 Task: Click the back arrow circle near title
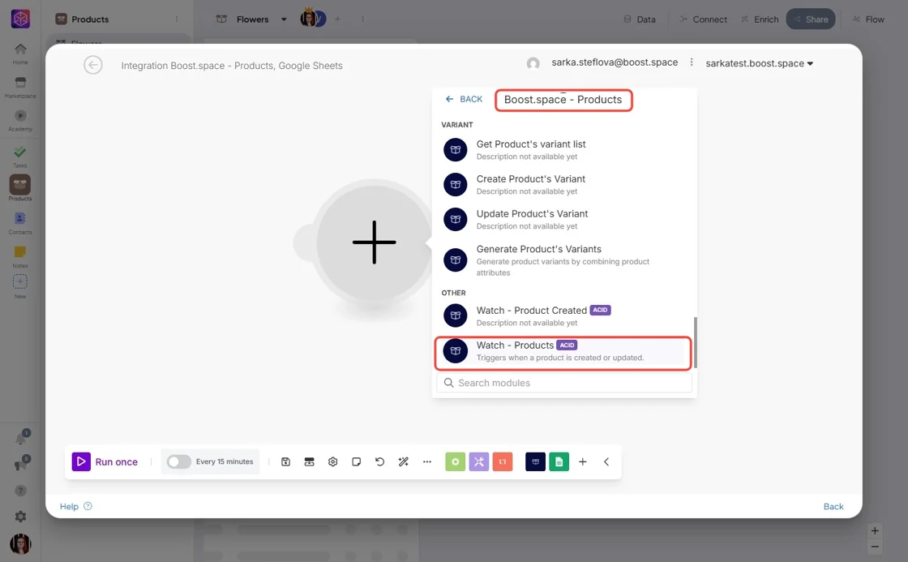pos(92,65)
